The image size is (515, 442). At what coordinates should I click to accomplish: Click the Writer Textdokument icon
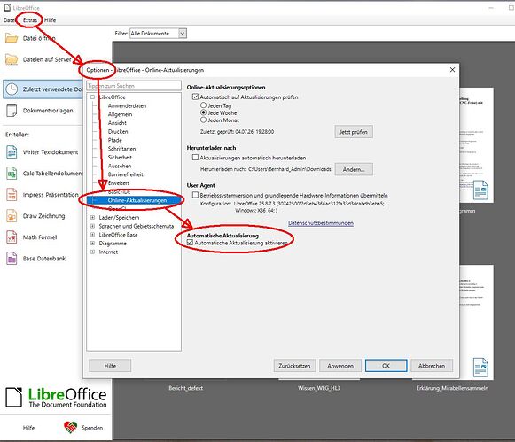(12, 152)
